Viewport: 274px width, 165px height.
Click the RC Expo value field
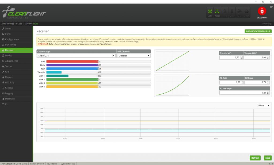(x=256, y=82)
